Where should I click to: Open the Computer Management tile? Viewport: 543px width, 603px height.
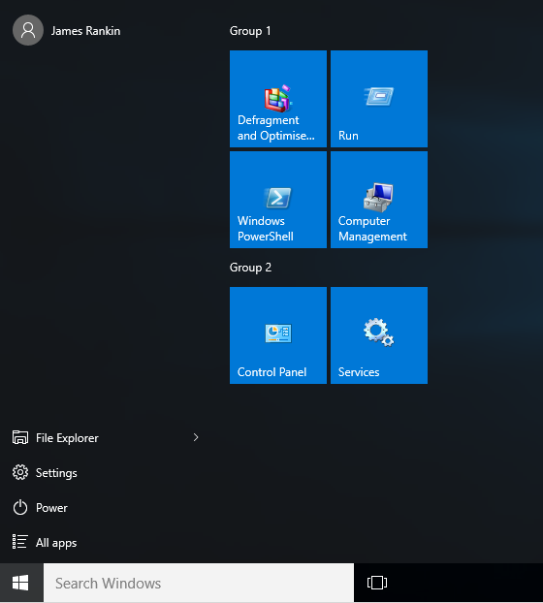[379, 200]
